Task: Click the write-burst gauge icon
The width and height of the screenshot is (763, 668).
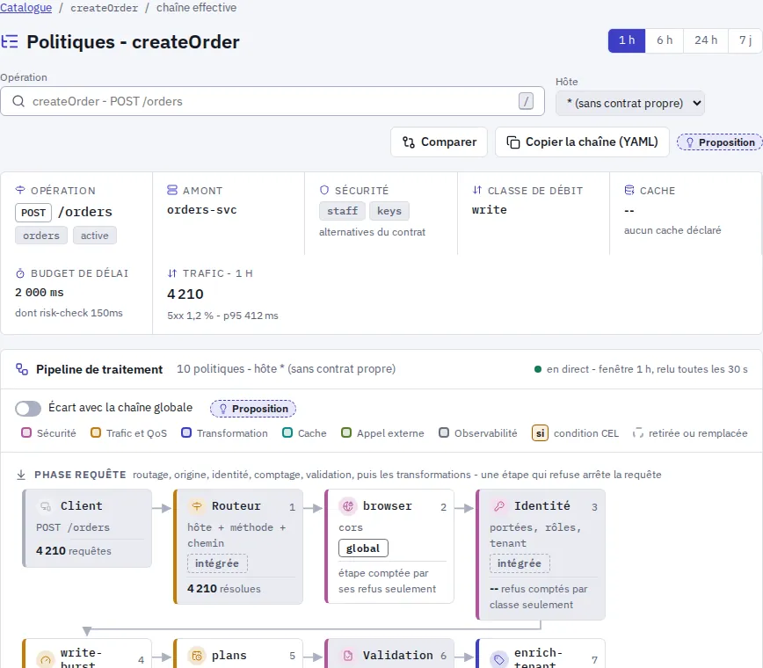Action: coord(46,660)
